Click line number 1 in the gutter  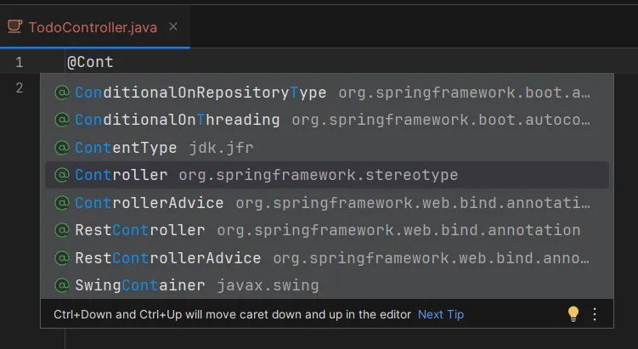coord(19,62)
